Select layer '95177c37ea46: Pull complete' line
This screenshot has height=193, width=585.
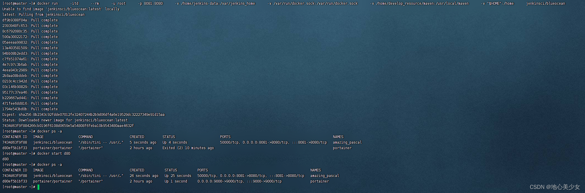[30, 92]
